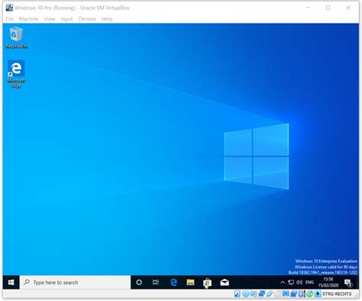The image size is (362, 301).
Task: Open Microsoft Store from the taskbar
Action: pyautogui.click(x=207, y=282)
